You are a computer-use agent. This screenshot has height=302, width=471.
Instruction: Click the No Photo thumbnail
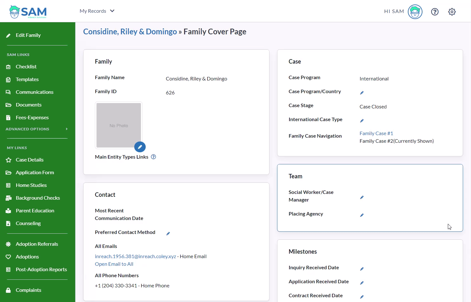119,125
